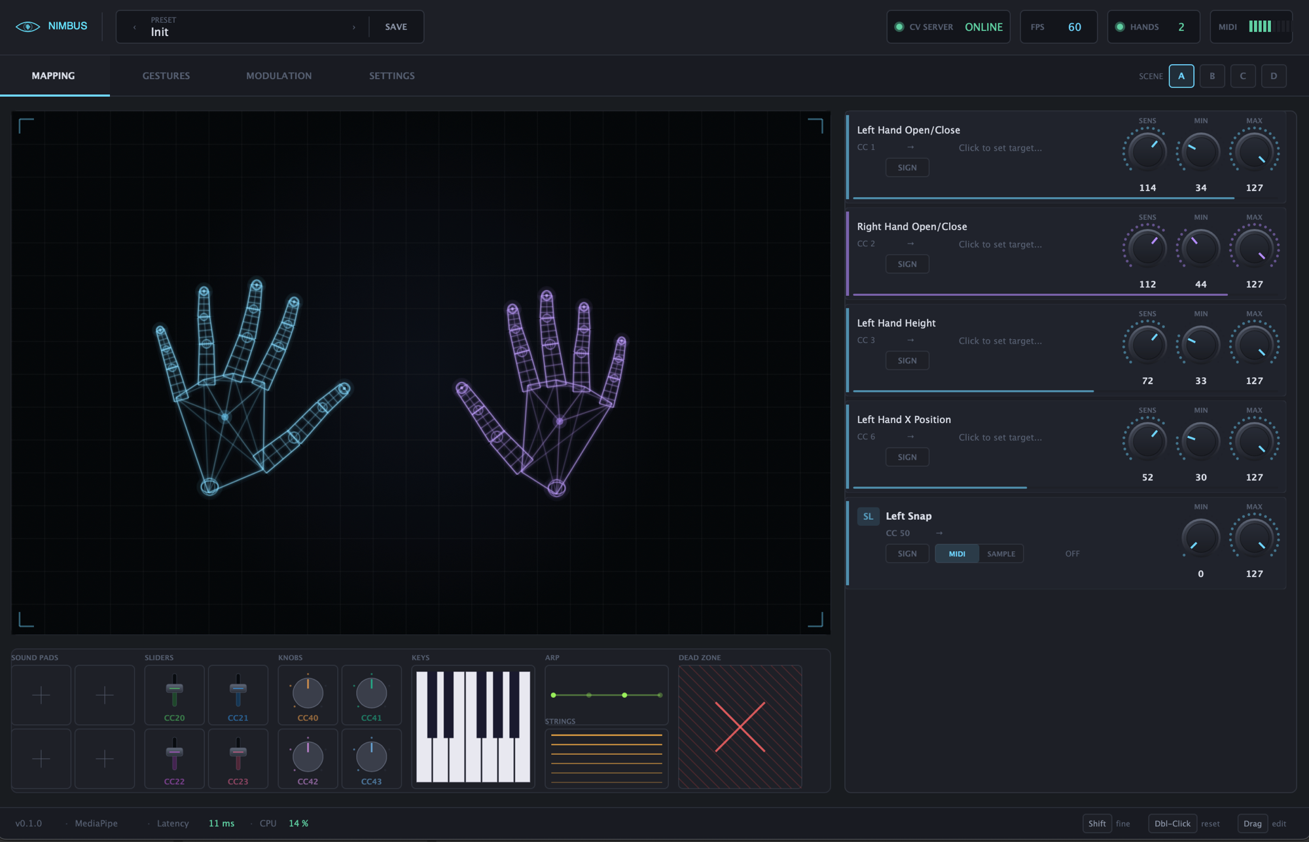Open the Init preset name field
The image size is (1309, 842).
click(x=242, y=27)
